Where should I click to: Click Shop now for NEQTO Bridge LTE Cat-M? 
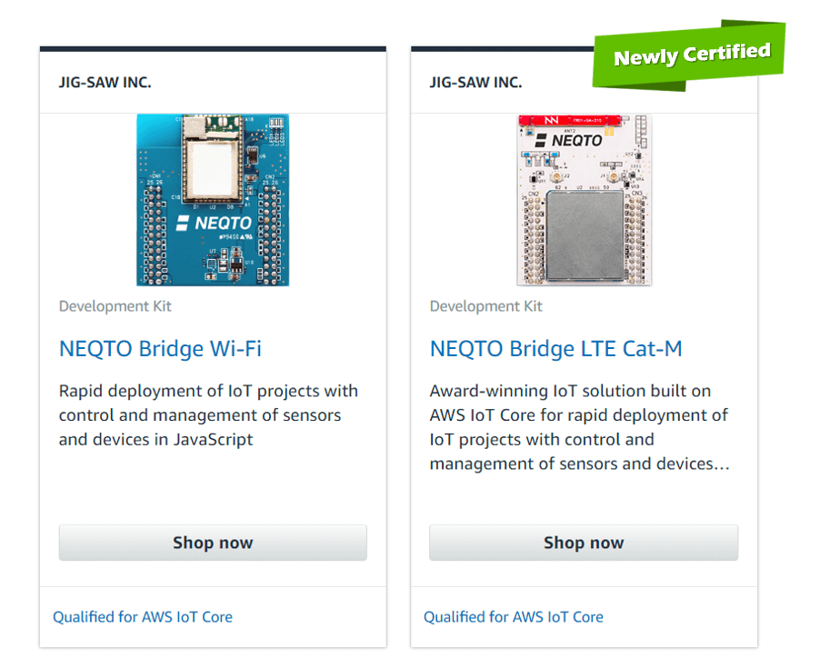[x=584, y=543]
